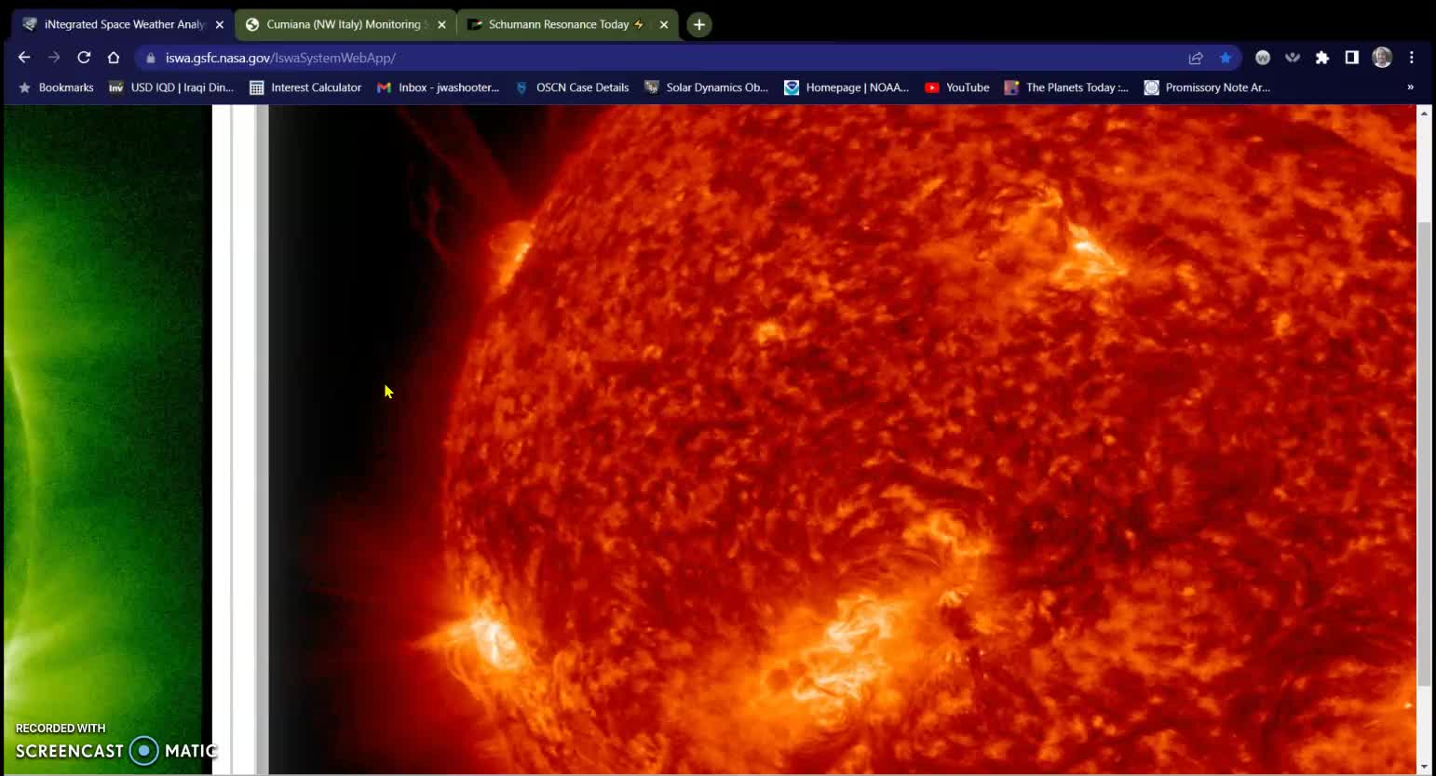Image resolution: width=1436 pixels, height=776 pixels.
Task: Go back with the browser back arrow
Action: point(24,58)
